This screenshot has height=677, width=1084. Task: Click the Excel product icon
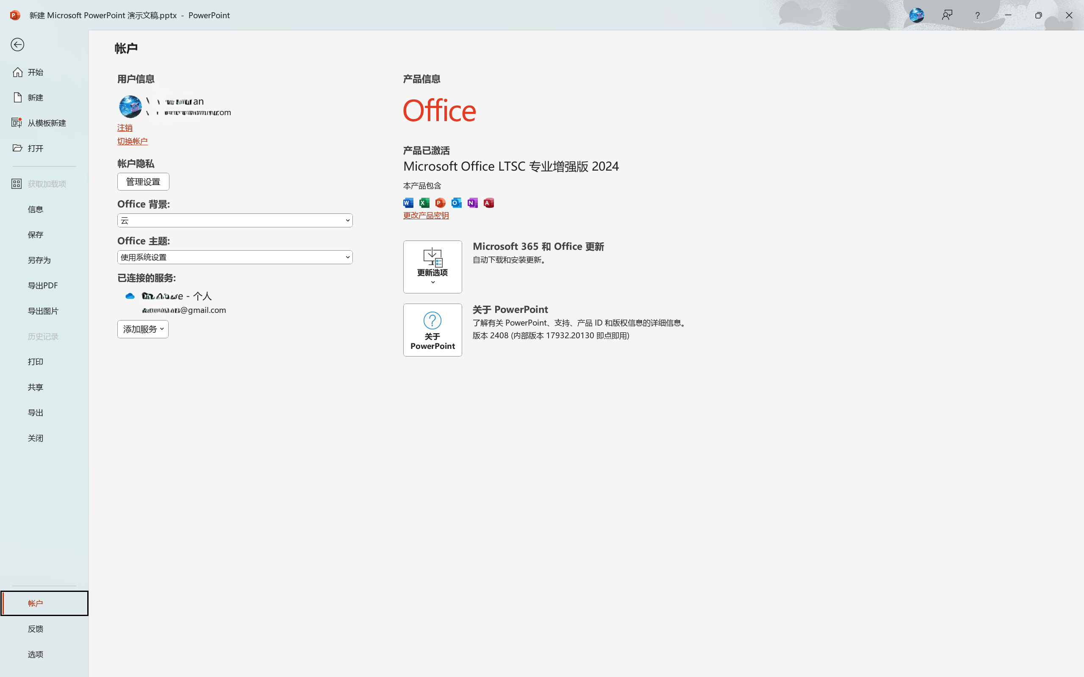pos(424,203)
